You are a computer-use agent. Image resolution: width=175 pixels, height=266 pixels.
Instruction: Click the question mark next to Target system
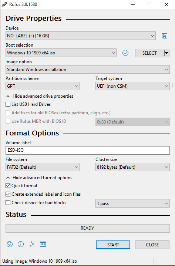(x=172, y=85)
